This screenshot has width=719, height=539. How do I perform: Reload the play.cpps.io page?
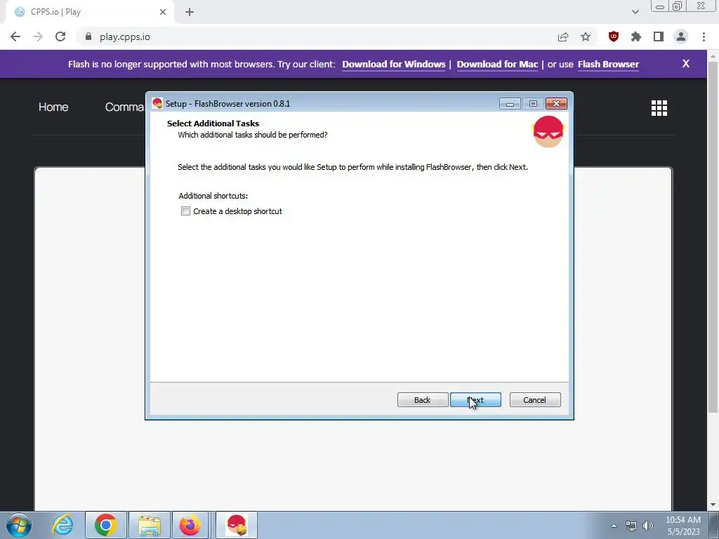(x=60, y=36)
